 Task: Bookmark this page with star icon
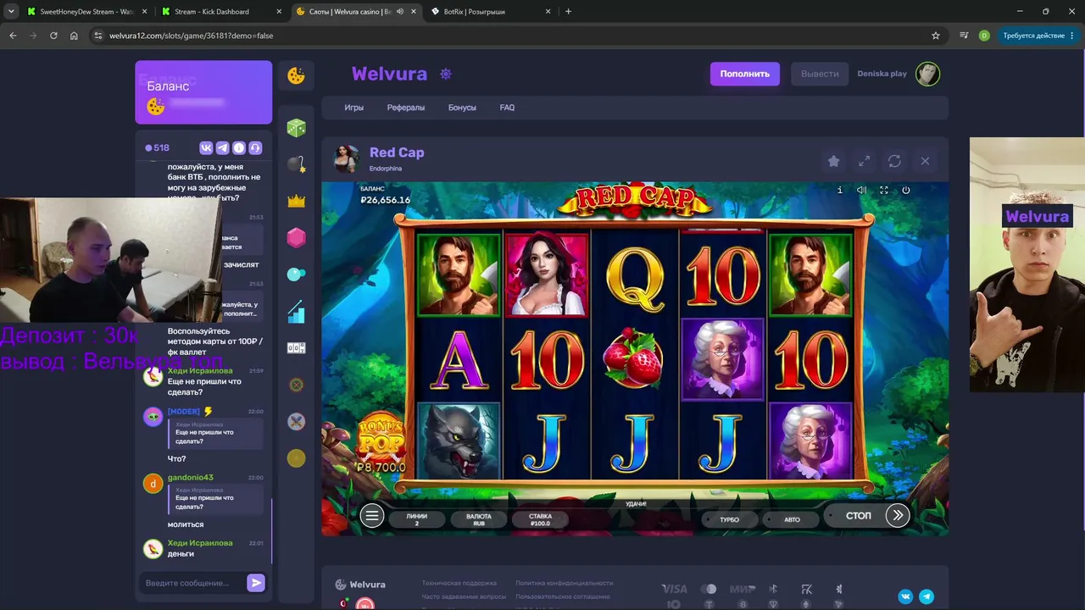point(936,36)
